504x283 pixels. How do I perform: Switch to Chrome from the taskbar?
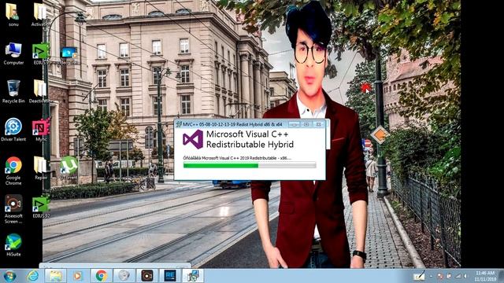point(101,276)
